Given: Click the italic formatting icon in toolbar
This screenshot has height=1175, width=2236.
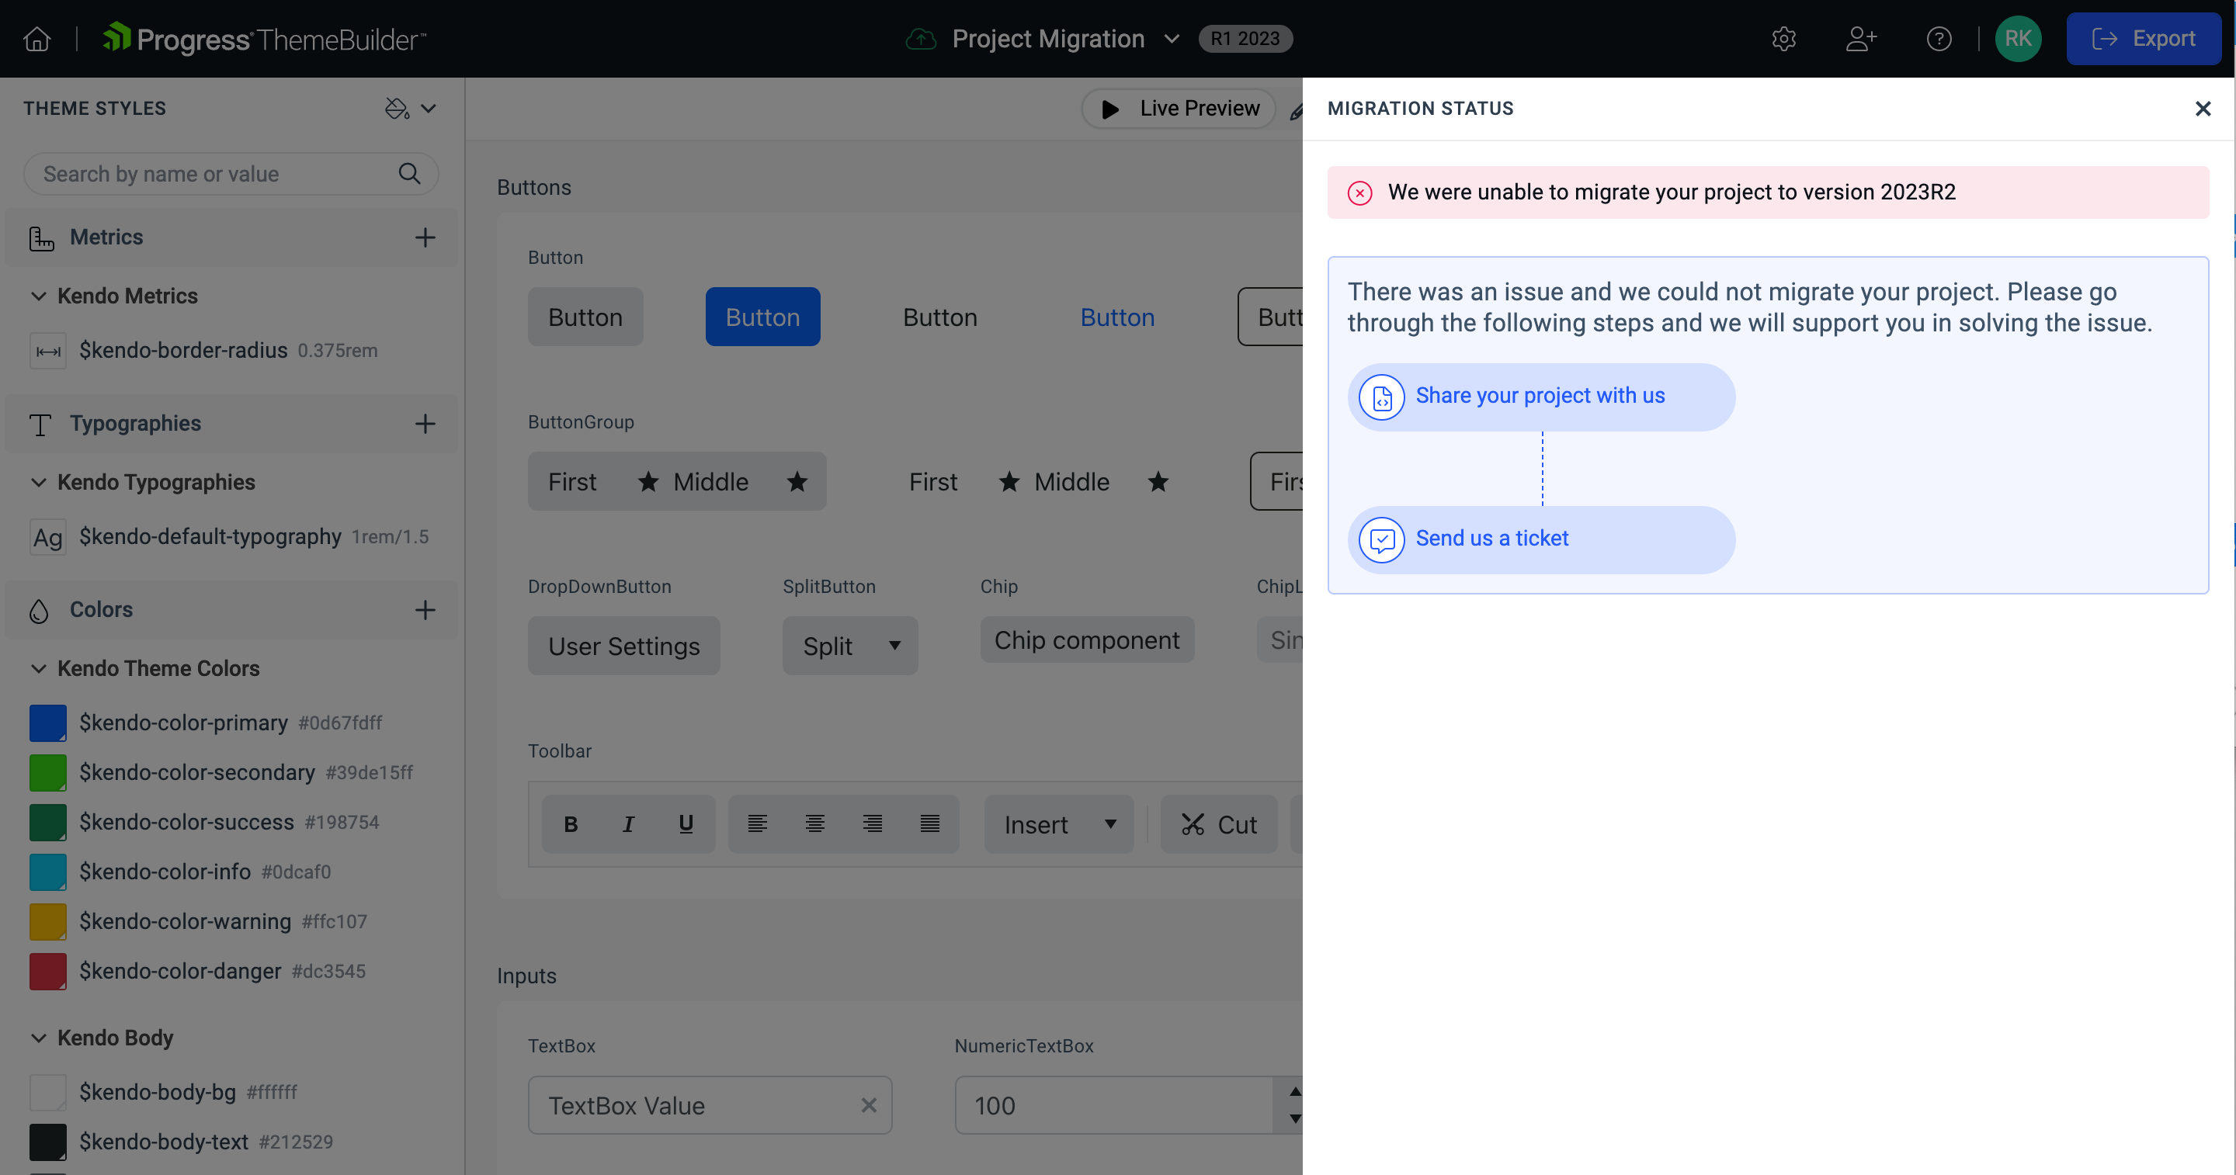Looking at the screenshot, I should point(627,823).
